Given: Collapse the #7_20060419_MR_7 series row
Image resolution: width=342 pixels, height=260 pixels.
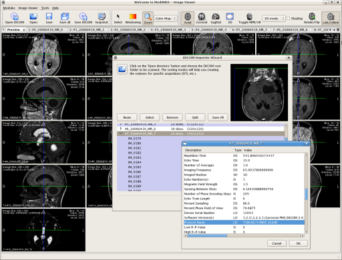Looking at the screenshot, I should (121, 133).
